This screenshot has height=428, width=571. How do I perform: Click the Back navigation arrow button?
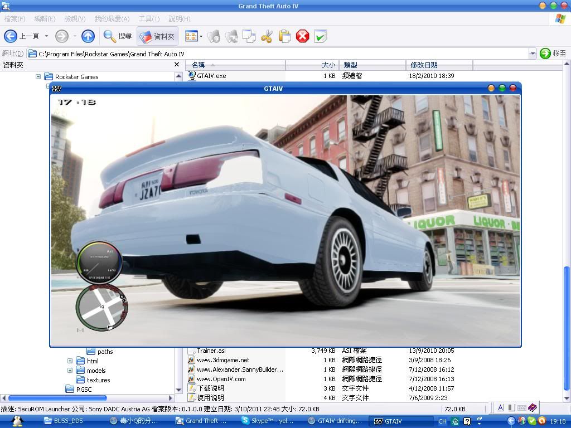coord(11,36)
